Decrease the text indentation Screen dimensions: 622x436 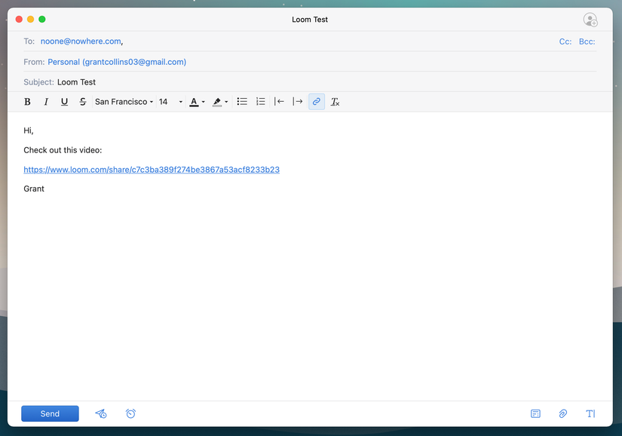(x=280, y=101)
